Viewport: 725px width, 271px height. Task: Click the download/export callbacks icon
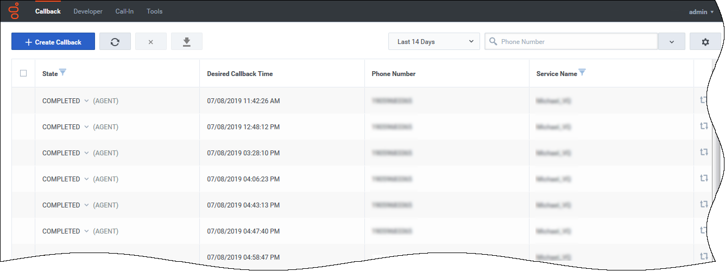[186, 42]
